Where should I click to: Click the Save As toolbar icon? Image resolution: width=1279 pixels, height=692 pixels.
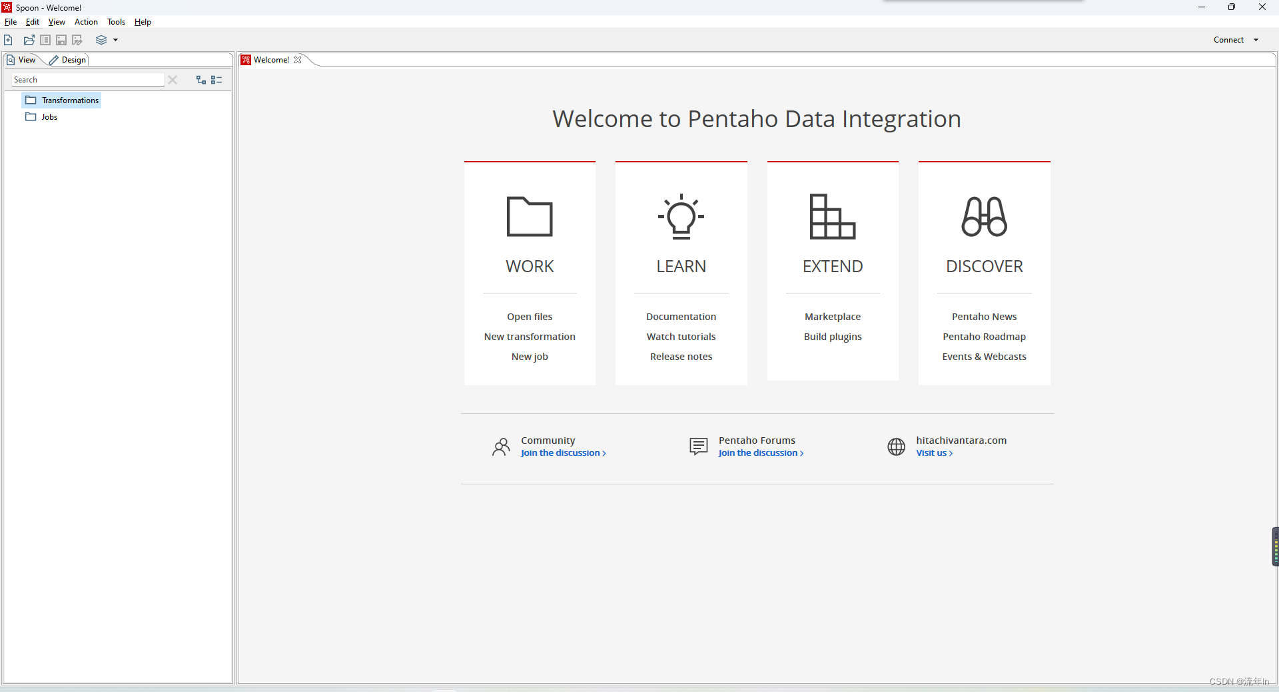coord(77,40)
